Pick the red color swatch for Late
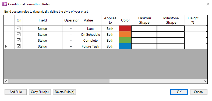 point(125,28)
